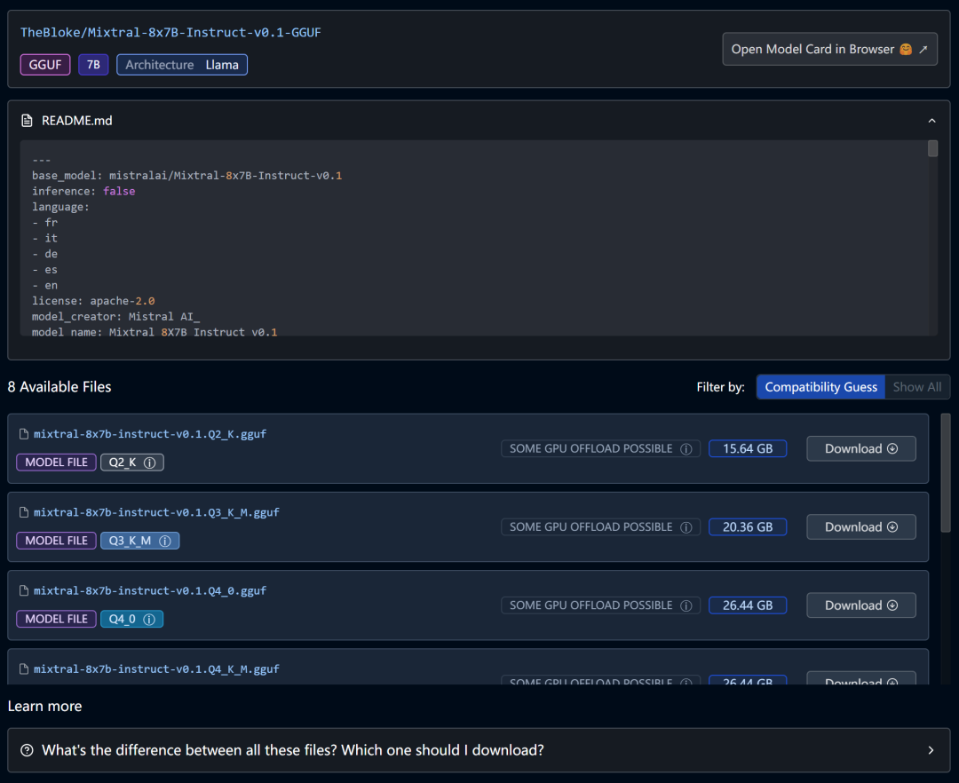The width and height of the screenshot is (959, 783).
Task: Click the file icon beside the Q2_K.gguf file name
Action: (x=24, y=434)
